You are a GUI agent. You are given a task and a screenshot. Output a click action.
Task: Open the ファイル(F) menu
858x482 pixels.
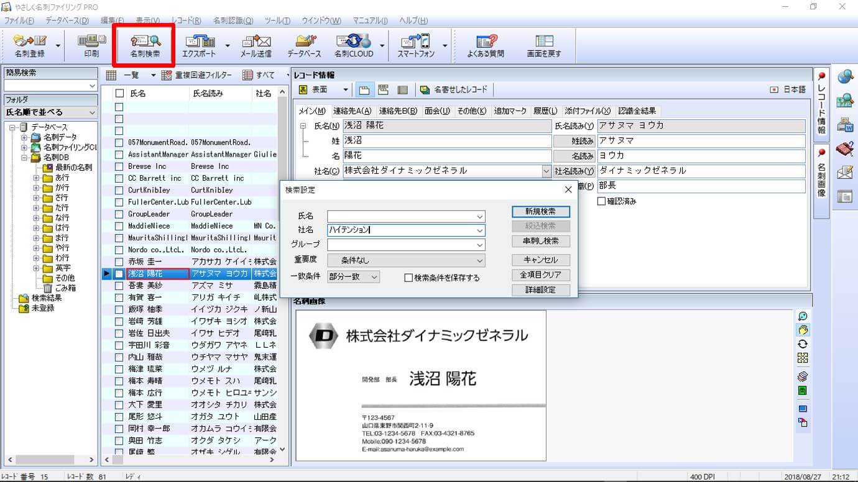point(19,20)
